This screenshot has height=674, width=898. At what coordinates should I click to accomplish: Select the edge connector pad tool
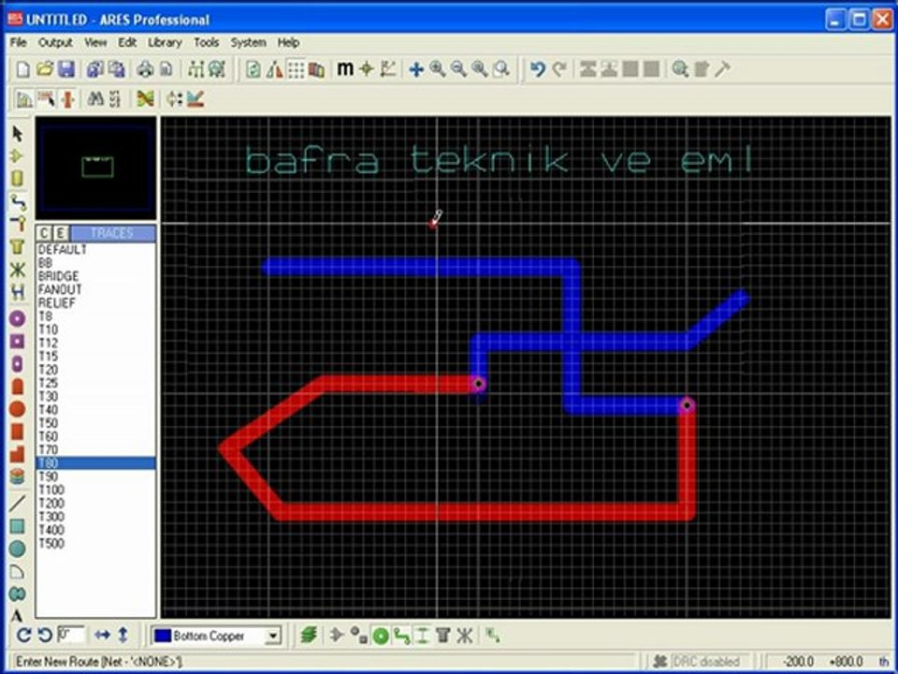[x=17, y=387]
